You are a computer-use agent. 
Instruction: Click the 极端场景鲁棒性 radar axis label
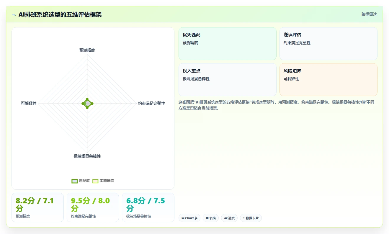click(x=87, y=156)
